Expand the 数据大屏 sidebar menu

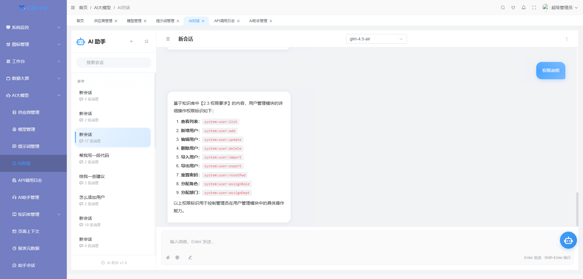(x=33, y=78)
